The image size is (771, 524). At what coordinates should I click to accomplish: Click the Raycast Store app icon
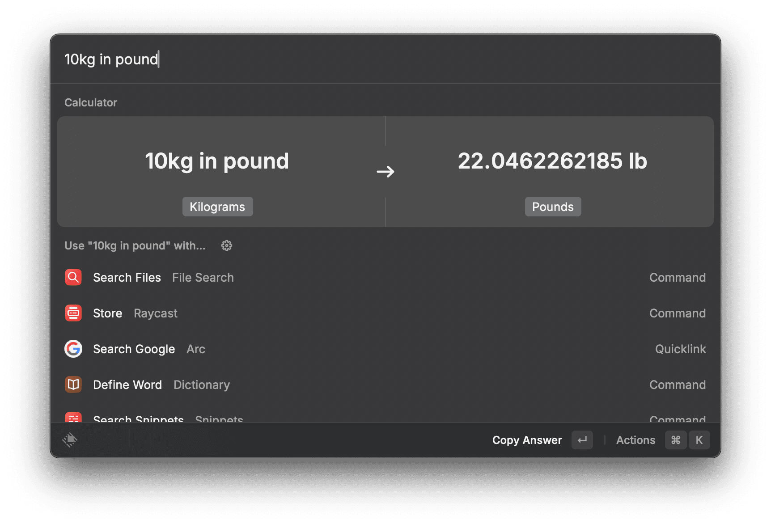pyautogui.click(x=73, y=313)
